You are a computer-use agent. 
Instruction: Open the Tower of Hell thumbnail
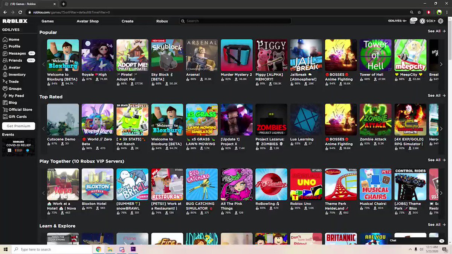pos(376,55)
